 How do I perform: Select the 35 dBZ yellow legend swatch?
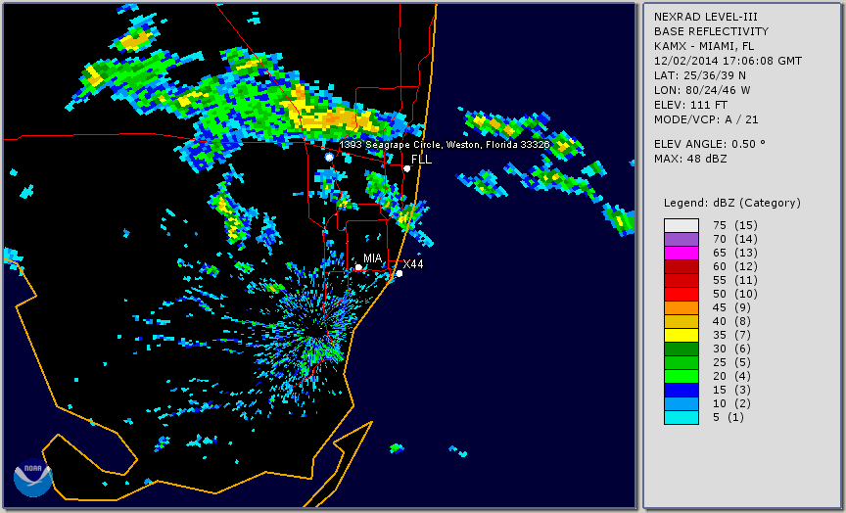tap(681, 336)
